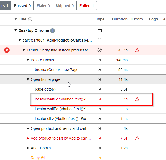This screenshot has width=166, height=160.
Task: Click the test type check icon for TC001
Action: coord(100,50)
